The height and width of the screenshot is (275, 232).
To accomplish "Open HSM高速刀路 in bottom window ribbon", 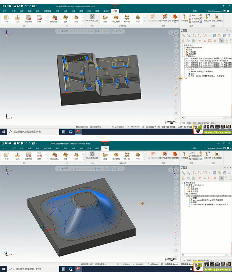I will click(92, 155).
